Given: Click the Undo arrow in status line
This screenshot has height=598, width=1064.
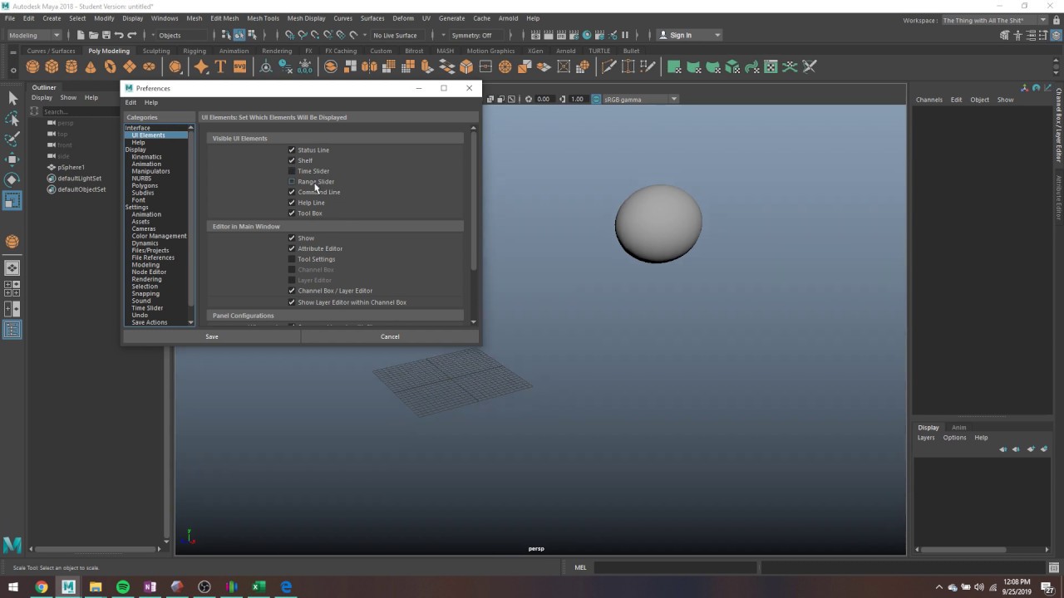Looking at the screenshot, I should tap(119, 35).
